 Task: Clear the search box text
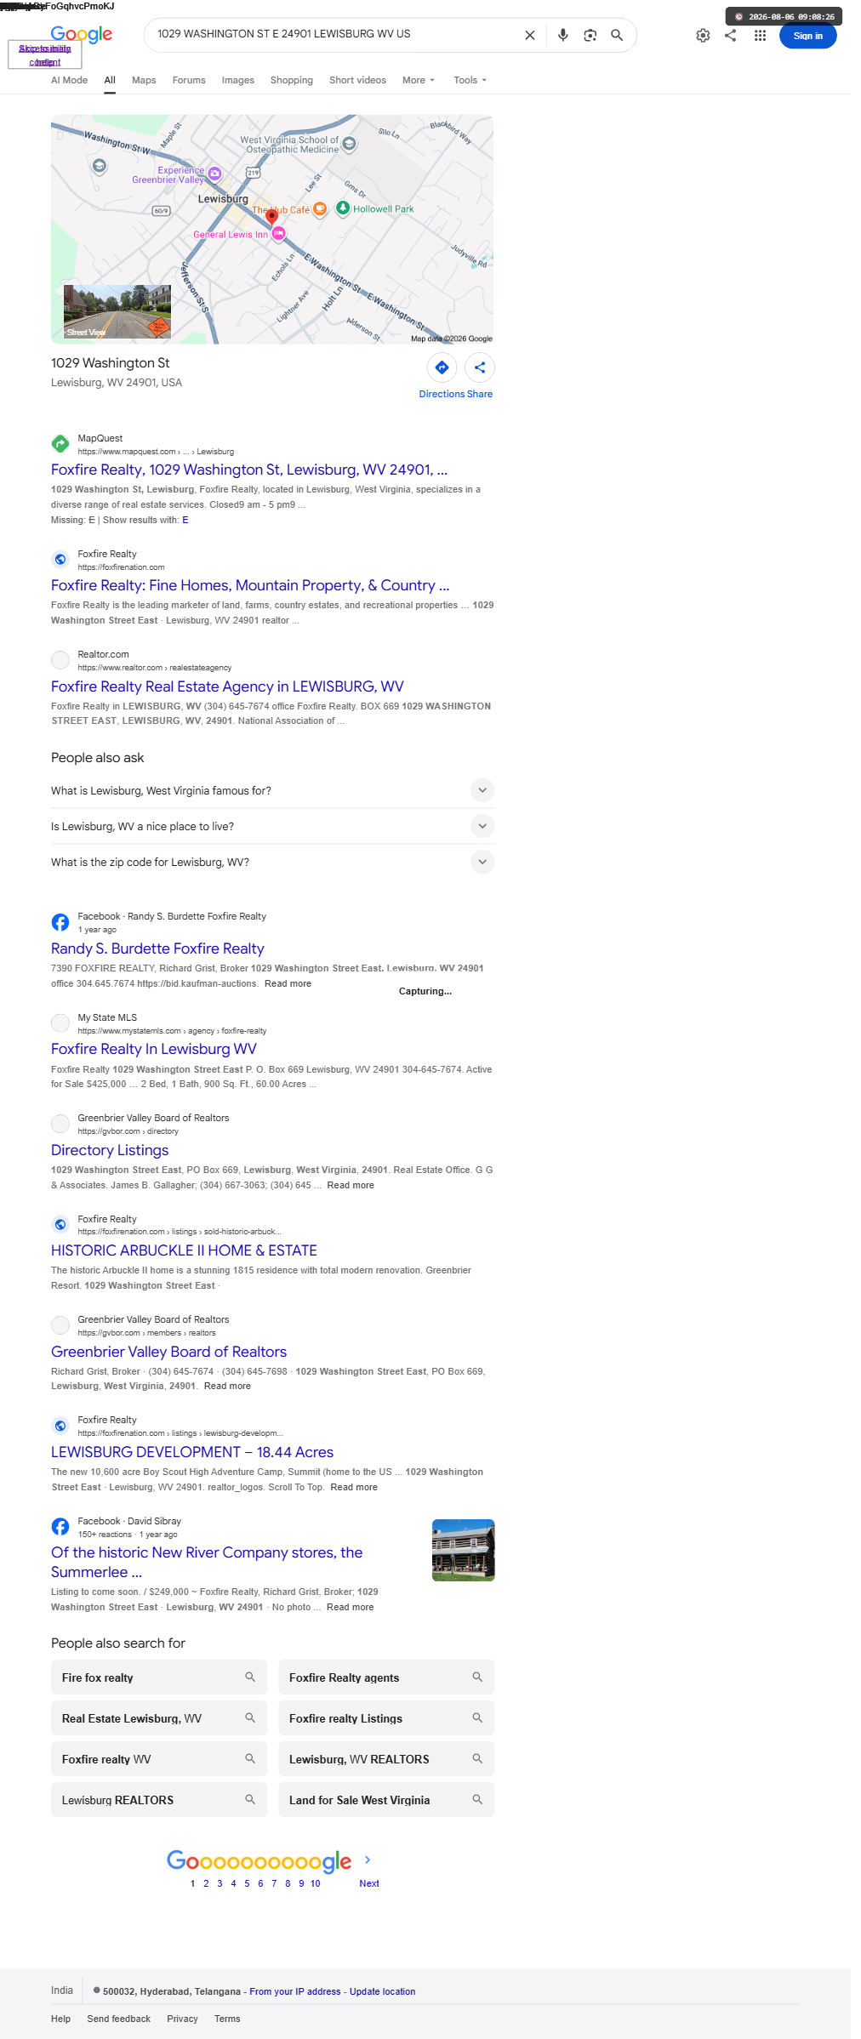(x=529, y=35)
